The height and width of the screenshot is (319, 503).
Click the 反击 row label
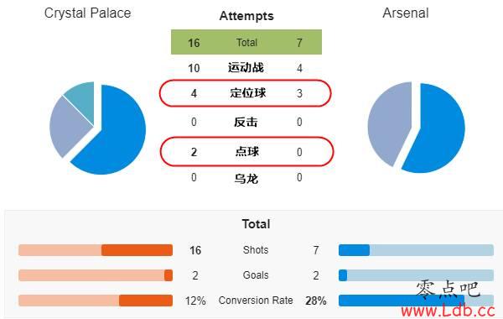(x=246, y=122)
